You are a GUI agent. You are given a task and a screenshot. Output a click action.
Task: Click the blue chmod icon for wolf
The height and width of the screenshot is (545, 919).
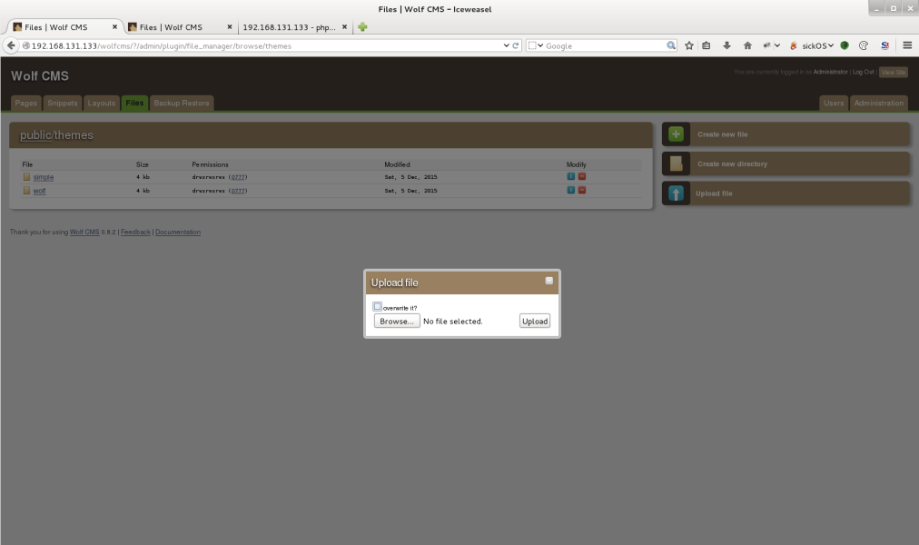tap(571, 190)
